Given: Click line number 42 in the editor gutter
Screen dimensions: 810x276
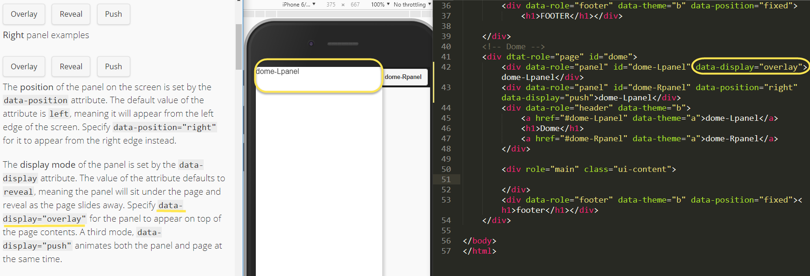Looking at the screenshot, I should click(446, 67).
